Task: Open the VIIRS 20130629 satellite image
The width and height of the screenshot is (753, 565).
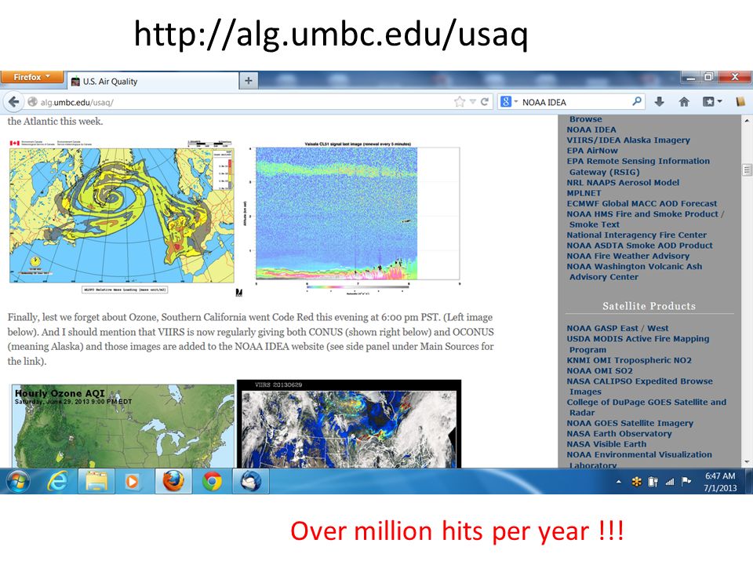Action: 349,424
